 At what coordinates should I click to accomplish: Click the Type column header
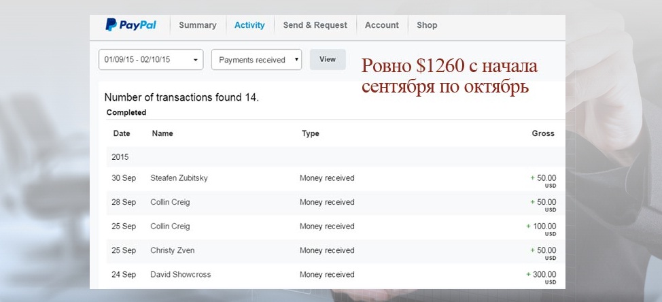pyautogui.click(x=310, y=133)
